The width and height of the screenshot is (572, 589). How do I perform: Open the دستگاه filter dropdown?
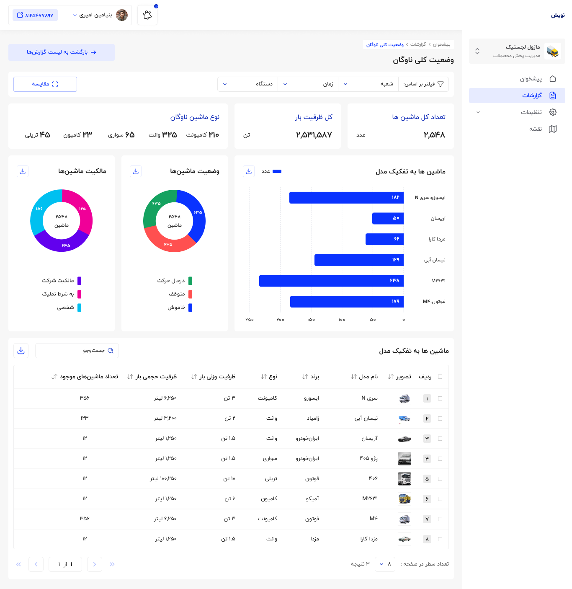pyautogui.click(x=248, y=84)
